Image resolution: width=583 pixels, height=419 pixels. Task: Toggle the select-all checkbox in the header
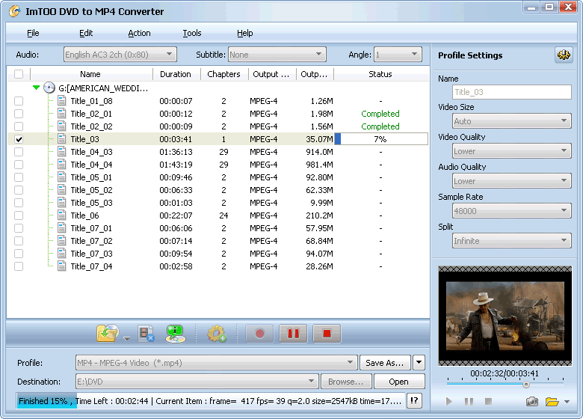pos(19,74)
